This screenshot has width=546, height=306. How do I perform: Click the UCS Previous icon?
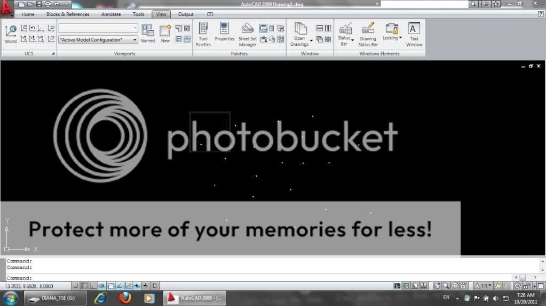pos(33,28)
